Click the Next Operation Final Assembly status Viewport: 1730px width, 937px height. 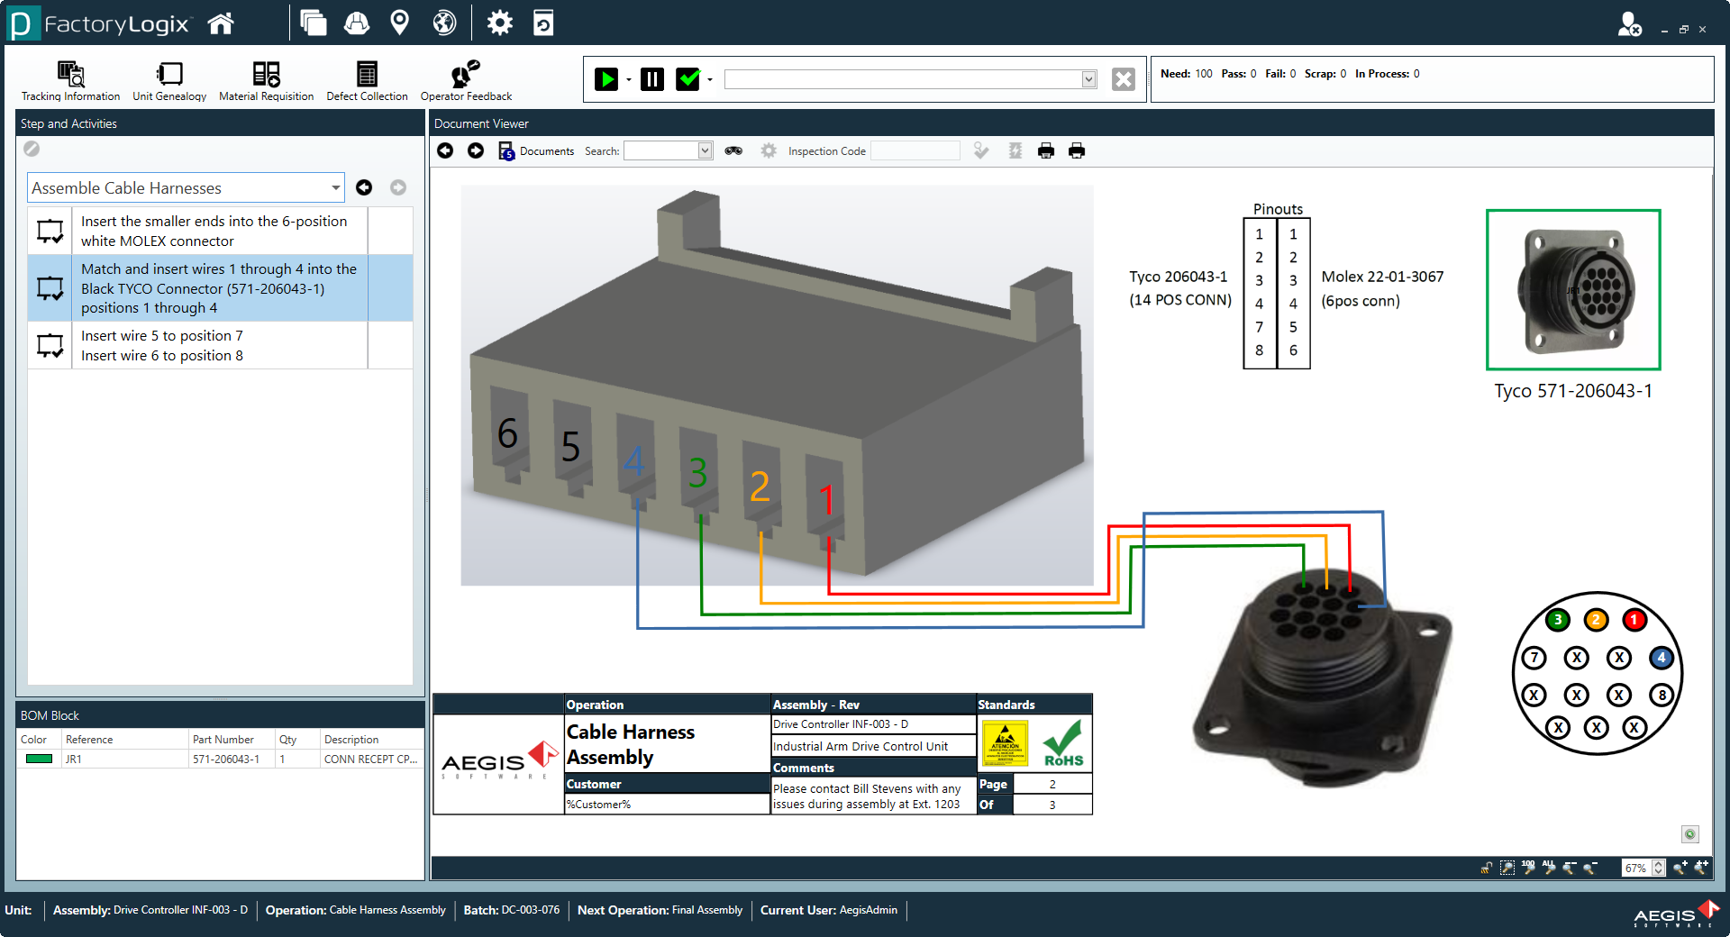(660, 910)
